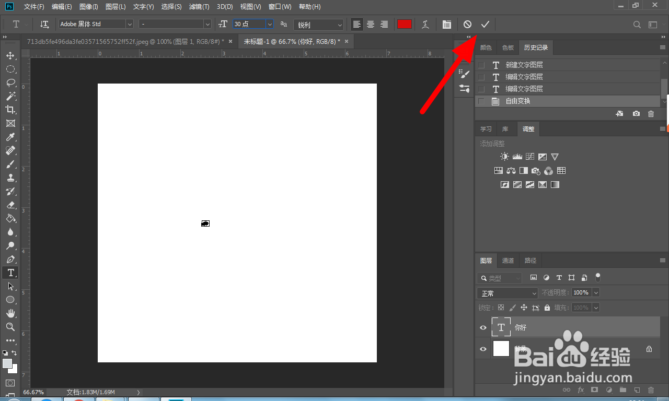Select the Eyedropper tool
Viewport: 669px width, 401px height.
tap(10, 137)
